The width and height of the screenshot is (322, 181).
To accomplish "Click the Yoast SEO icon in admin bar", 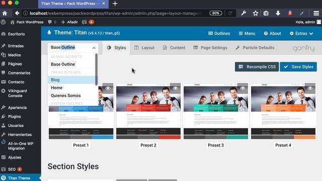I will click(x=84, y=22).
